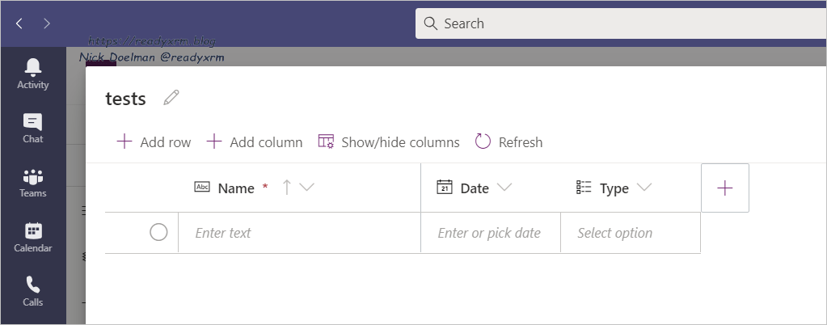Select the row using the circle

coord(158,233)
